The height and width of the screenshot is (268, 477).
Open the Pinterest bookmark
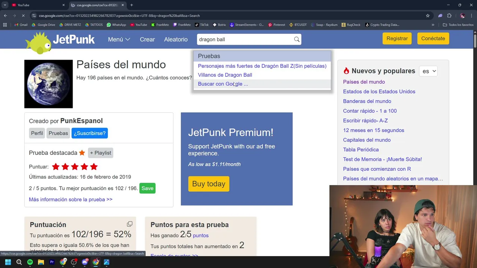[277, 25]
